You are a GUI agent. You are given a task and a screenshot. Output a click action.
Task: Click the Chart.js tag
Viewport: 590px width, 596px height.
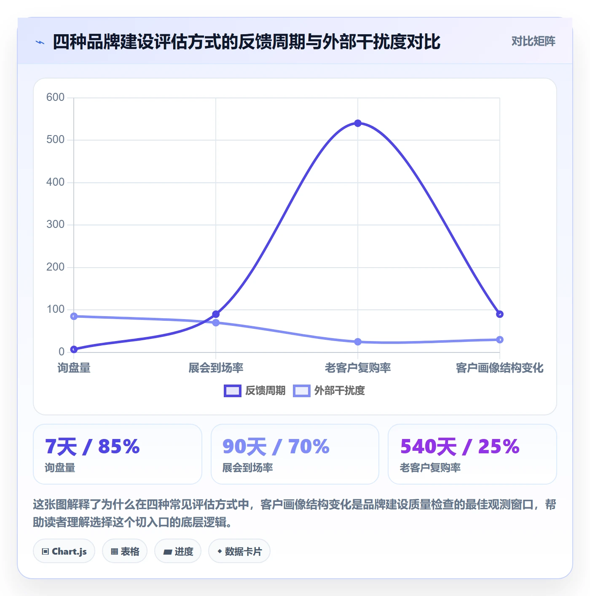coord(64,551)
